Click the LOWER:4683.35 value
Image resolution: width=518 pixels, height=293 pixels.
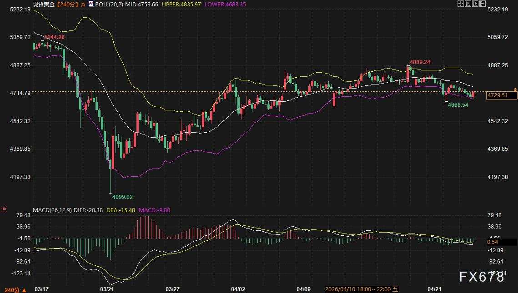pos(225,4)
